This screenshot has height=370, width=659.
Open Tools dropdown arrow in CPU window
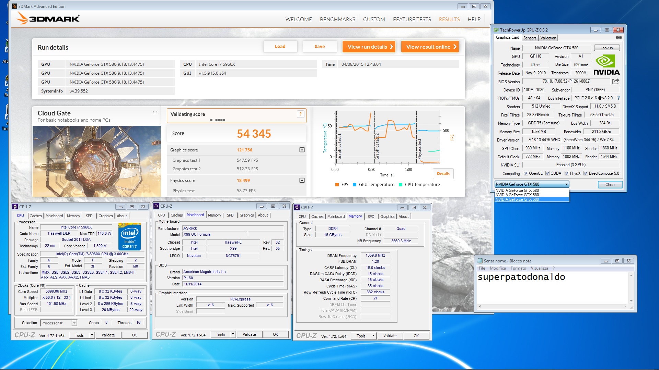coord(92,335)
